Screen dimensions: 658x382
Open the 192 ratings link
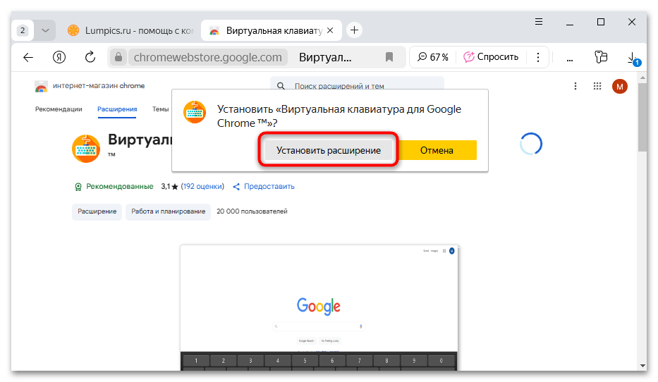click(x=202, y=186)
